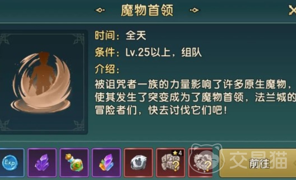The height and width of the screenshot is (180, 296).
Task: Tap the 介绍 introduction label
Action: (107, 69)
